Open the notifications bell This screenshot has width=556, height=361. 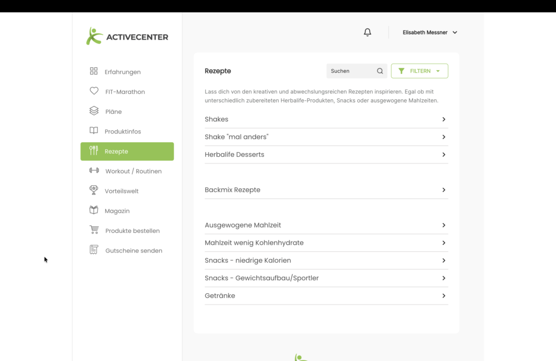367,32
